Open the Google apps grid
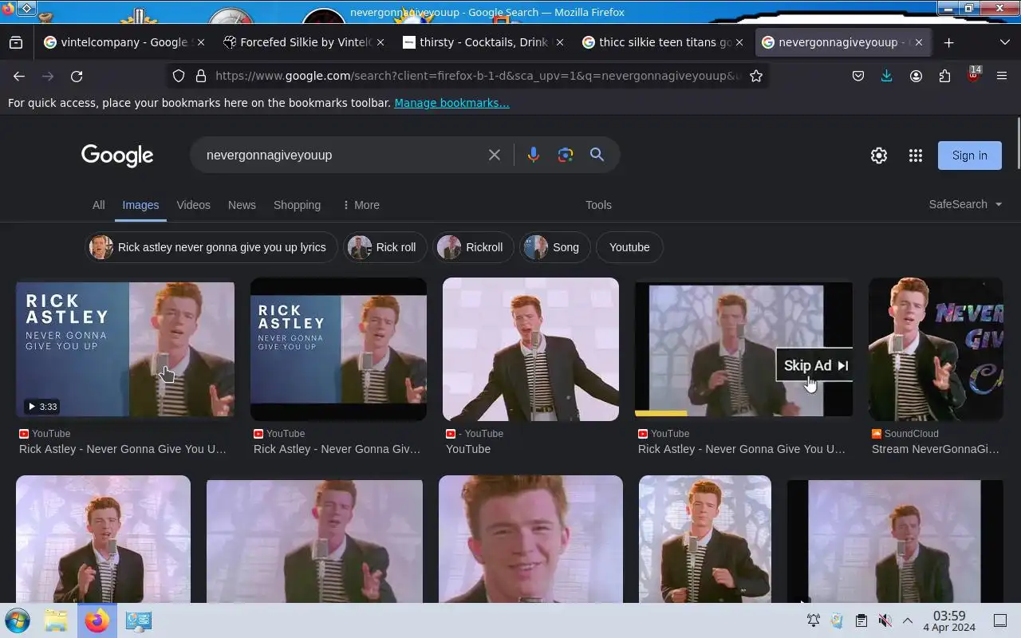The image size is (1021, 638). click(x=916, y=156)
